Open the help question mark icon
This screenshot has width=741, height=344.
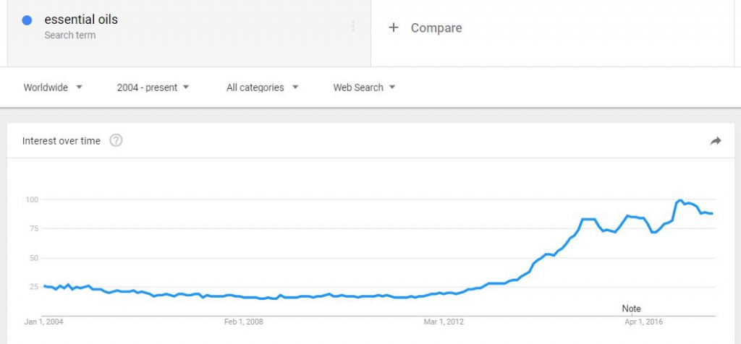[x=116, y=141]
